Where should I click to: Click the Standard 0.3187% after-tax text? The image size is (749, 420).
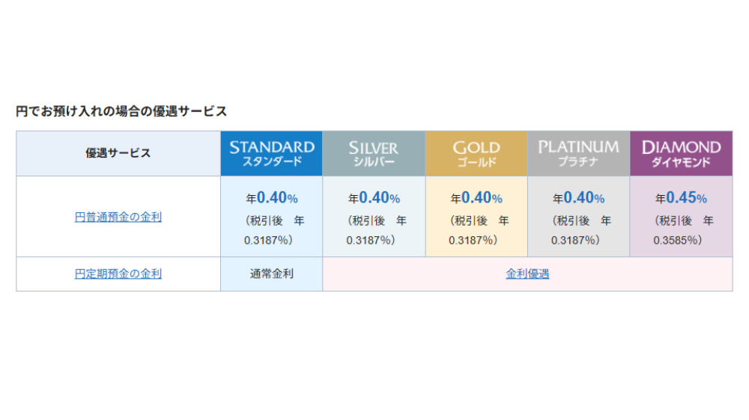(x=273, y=230)
